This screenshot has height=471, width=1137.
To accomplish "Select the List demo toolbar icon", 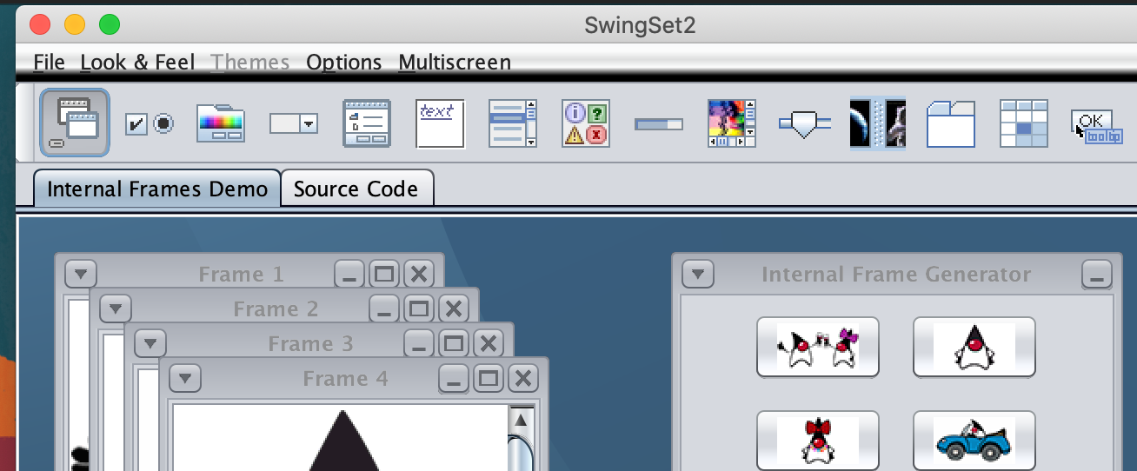I will (513, 123).
